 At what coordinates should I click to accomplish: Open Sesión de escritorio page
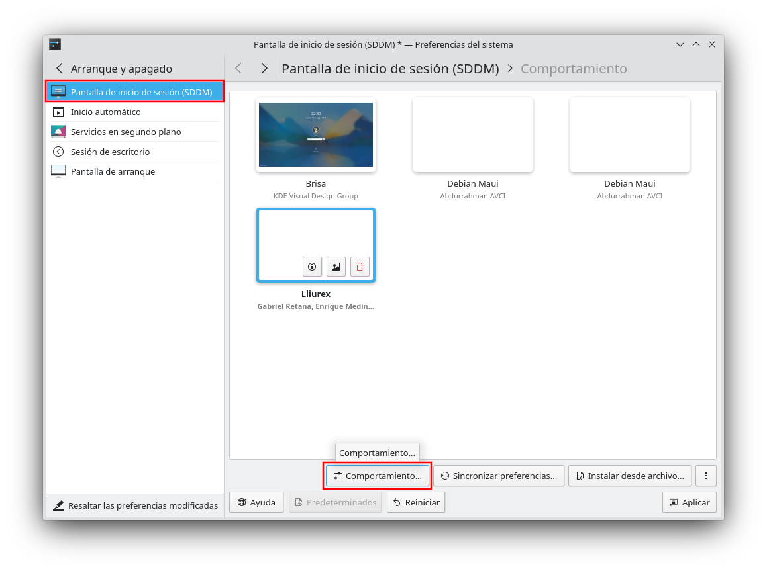click(x=110, y=152)
